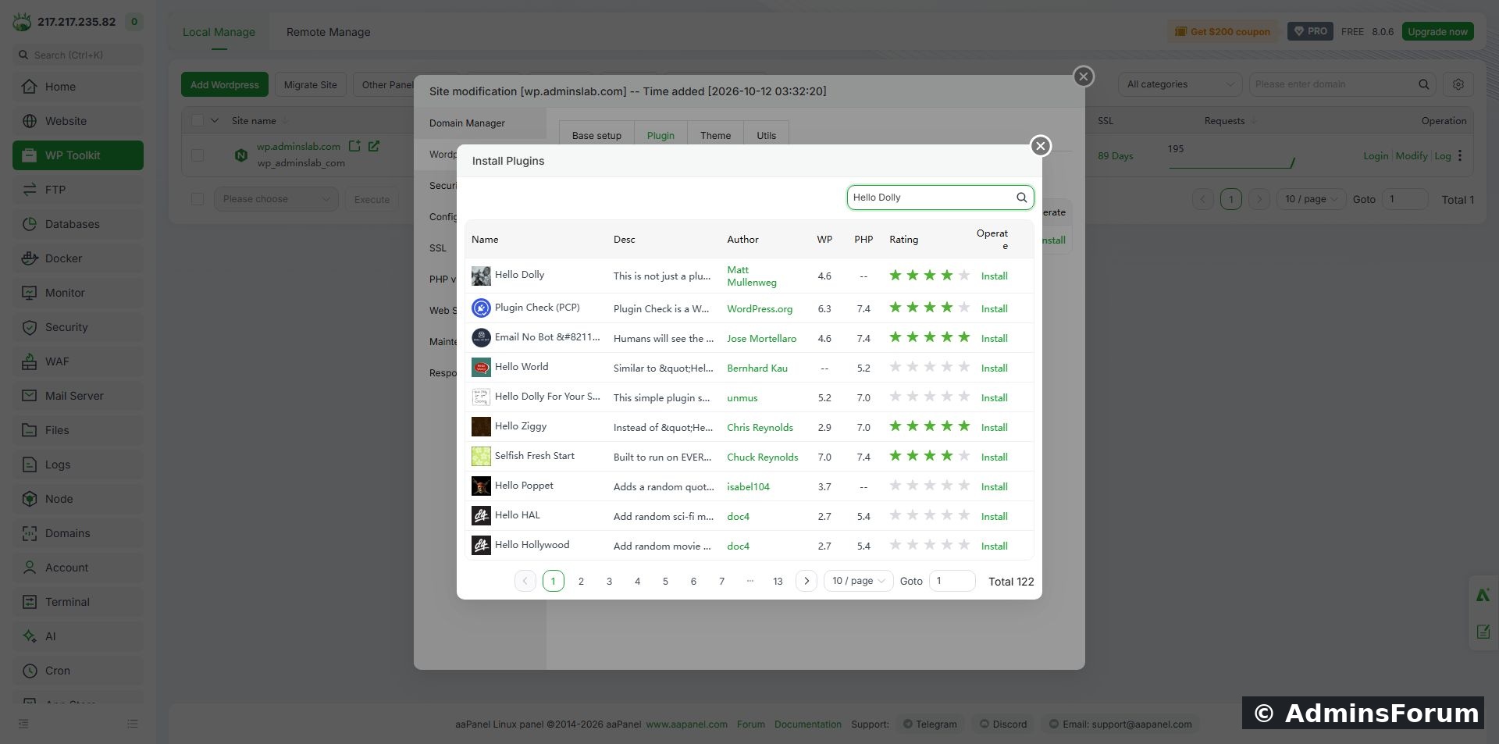
Task: Open Mail Server icon
Action: [30, 396]
